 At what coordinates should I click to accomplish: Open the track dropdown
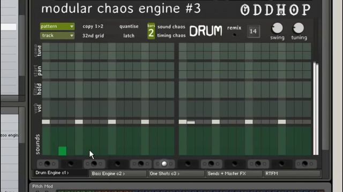tap(57, 36)
